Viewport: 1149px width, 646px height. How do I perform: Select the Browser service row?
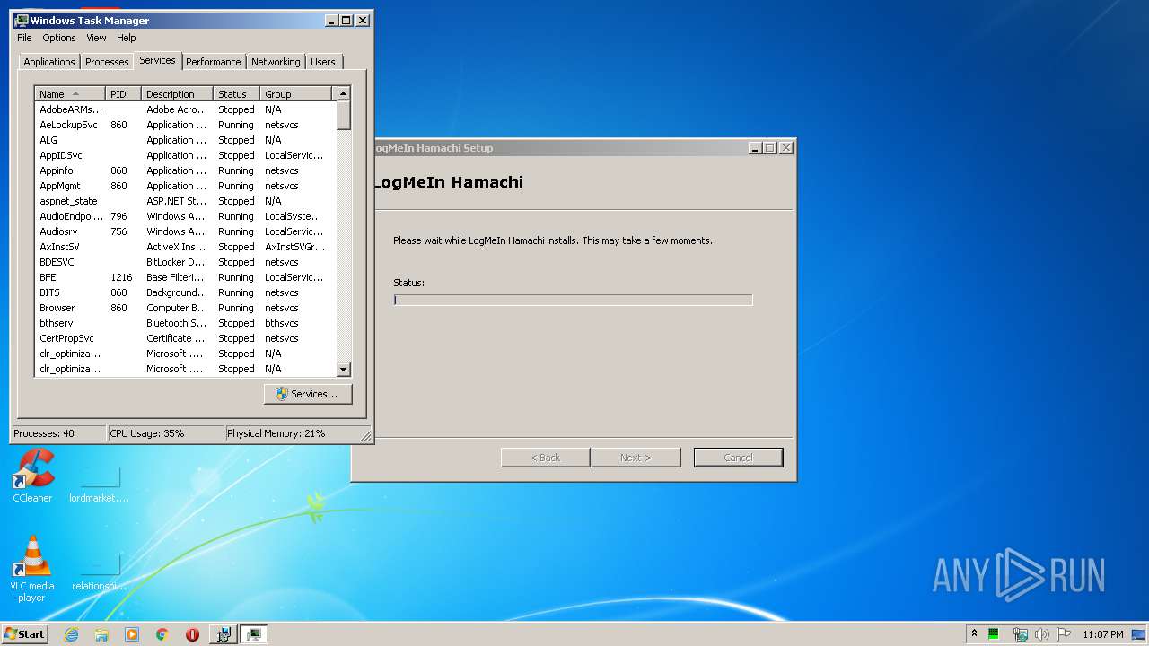185,308
